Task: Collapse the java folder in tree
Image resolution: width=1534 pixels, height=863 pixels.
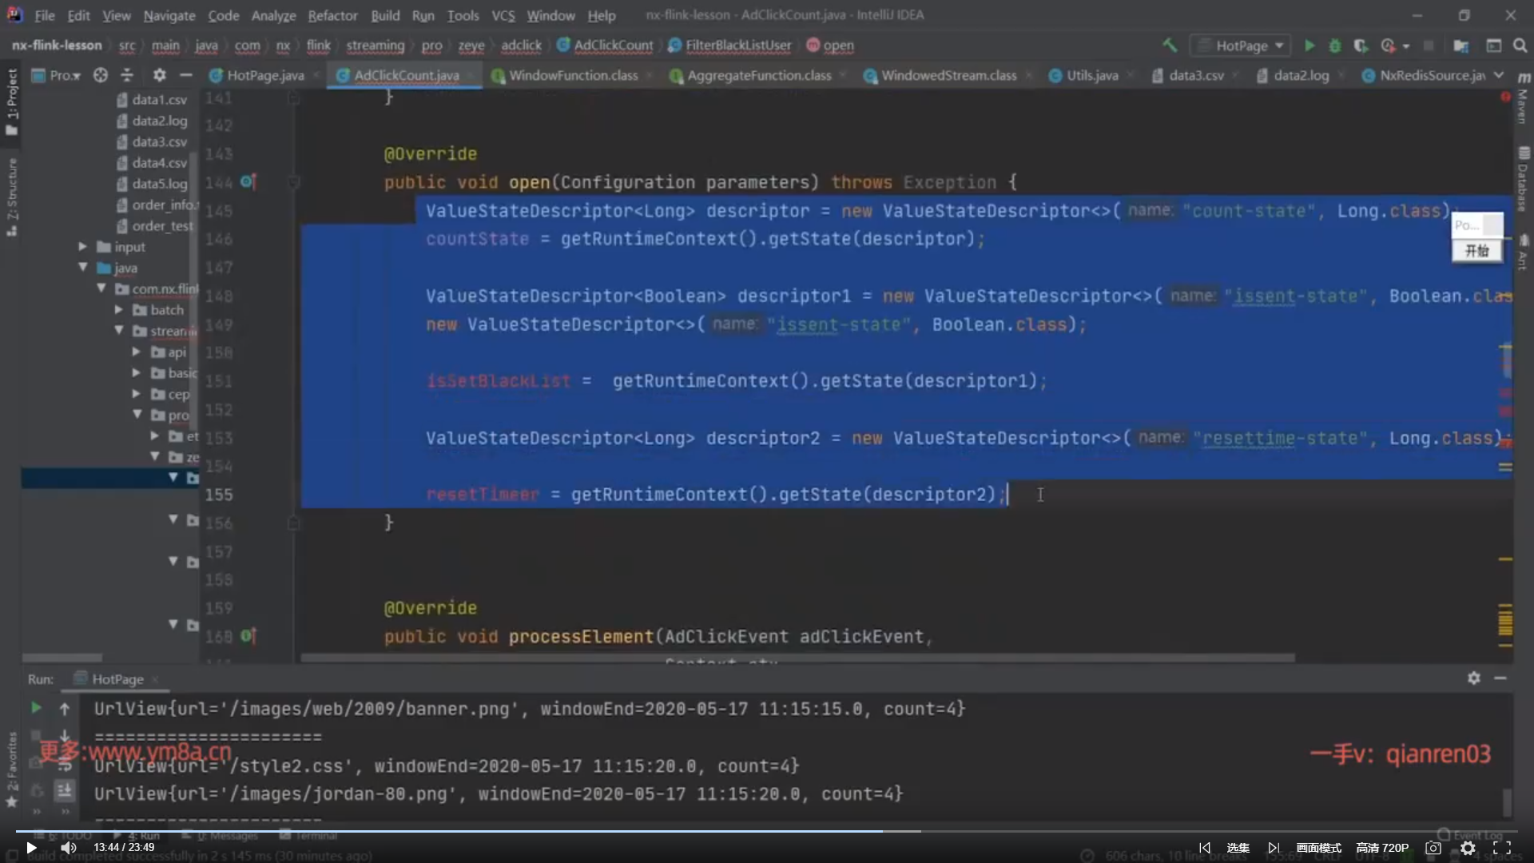Action: [x=82, y=268]
